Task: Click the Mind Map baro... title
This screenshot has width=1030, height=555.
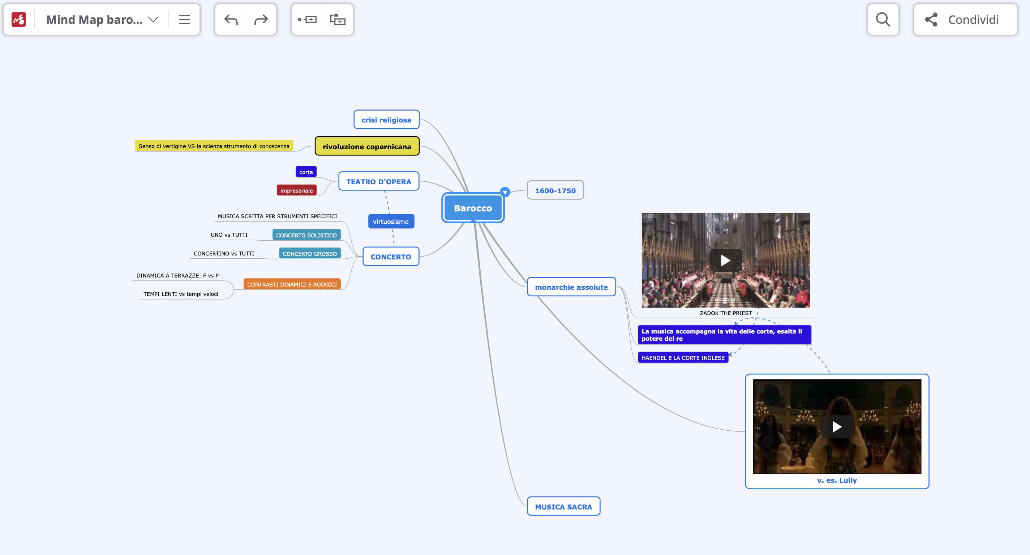Action: click(94, 20)
